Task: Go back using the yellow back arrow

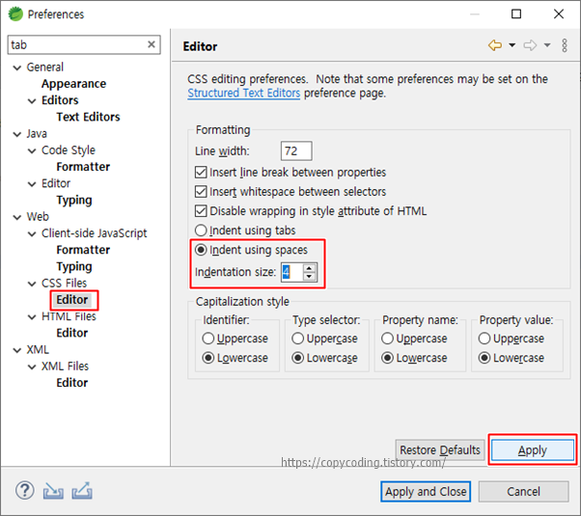Action: coord(495,45)
